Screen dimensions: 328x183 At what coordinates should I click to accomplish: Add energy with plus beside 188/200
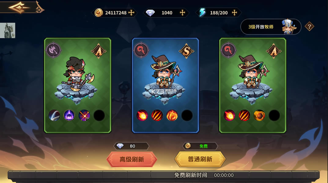click(x=234, y=13)
